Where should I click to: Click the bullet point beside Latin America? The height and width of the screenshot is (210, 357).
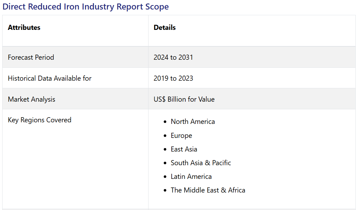(x=165, y=177)
